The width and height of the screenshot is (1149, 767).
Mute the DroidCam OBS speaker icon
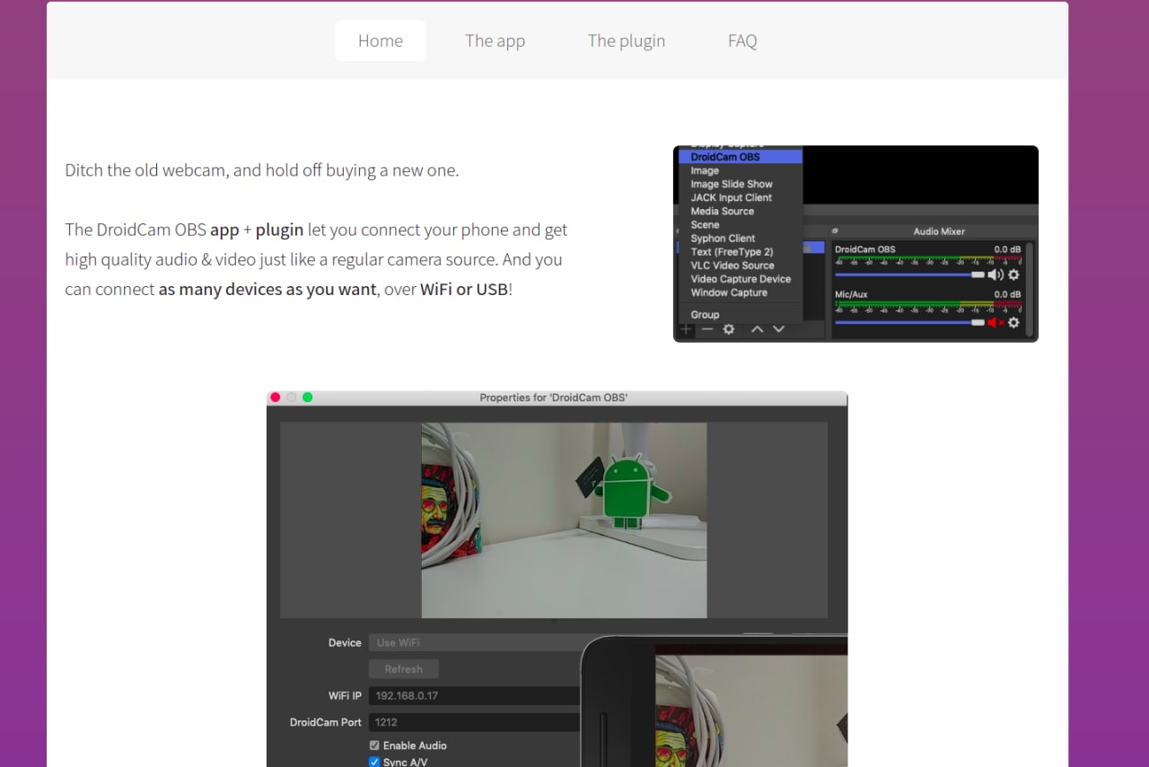point(996,275)
